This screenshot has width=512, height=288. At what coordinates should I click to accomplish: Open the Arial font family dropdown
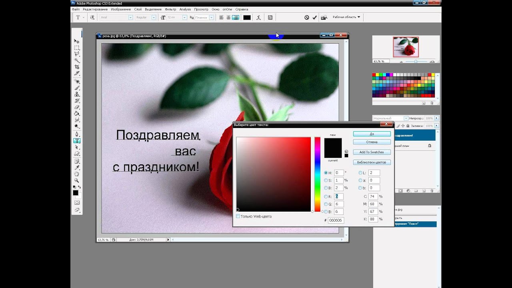(130, 17)
